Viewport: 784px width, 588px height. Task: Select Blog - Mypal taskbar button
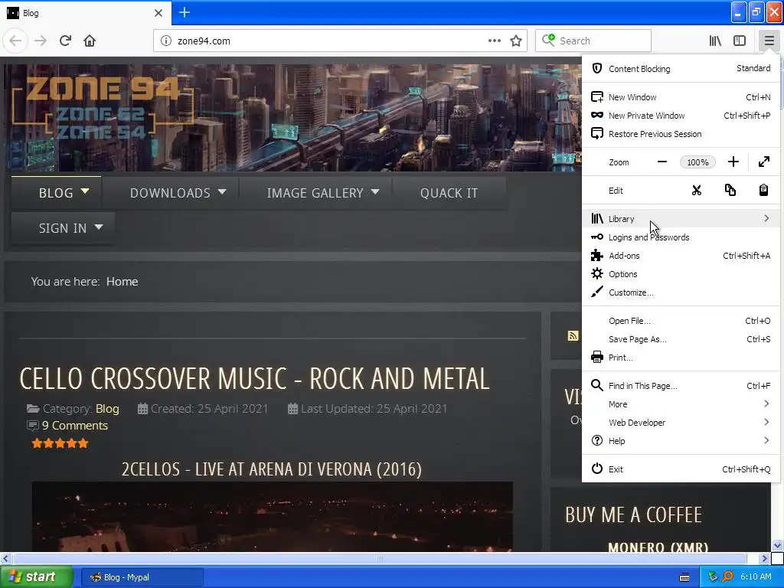point(142,577)
